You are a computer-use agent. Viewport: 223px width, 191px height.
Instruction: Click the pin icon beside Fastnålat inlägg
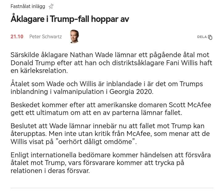[x=51, y=6]
